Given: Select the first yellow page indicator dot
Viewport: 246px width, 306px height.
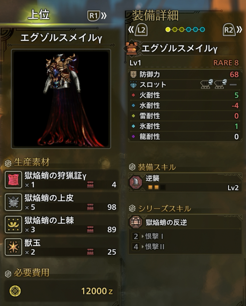Looking at the screenshot, I should point(168,30).
